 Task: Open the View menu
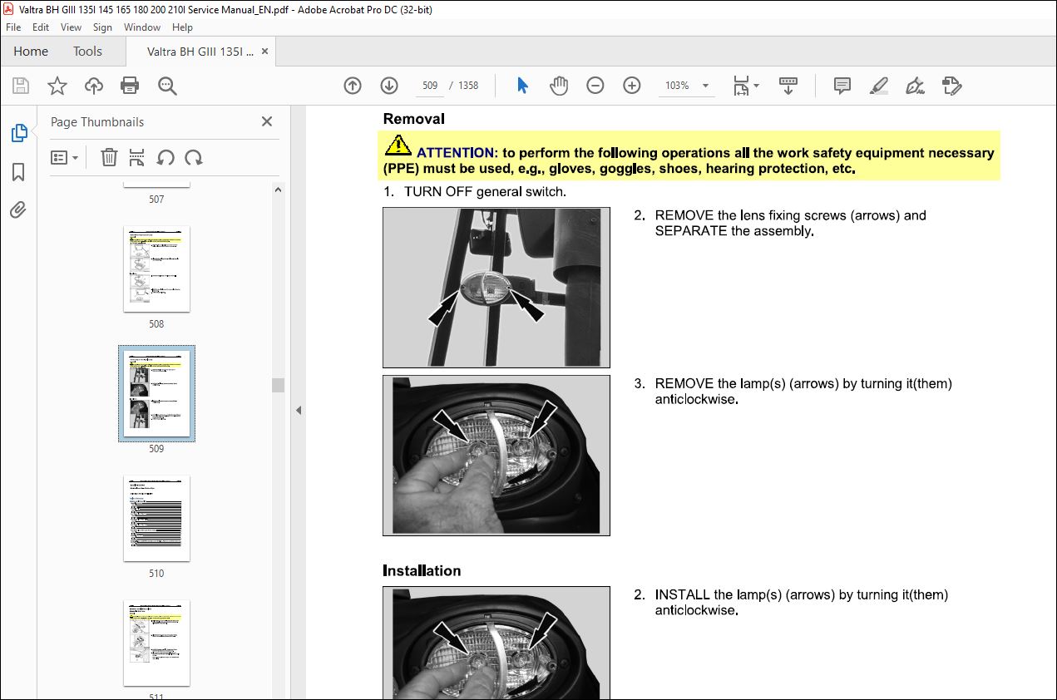click(x=71, y=27)
